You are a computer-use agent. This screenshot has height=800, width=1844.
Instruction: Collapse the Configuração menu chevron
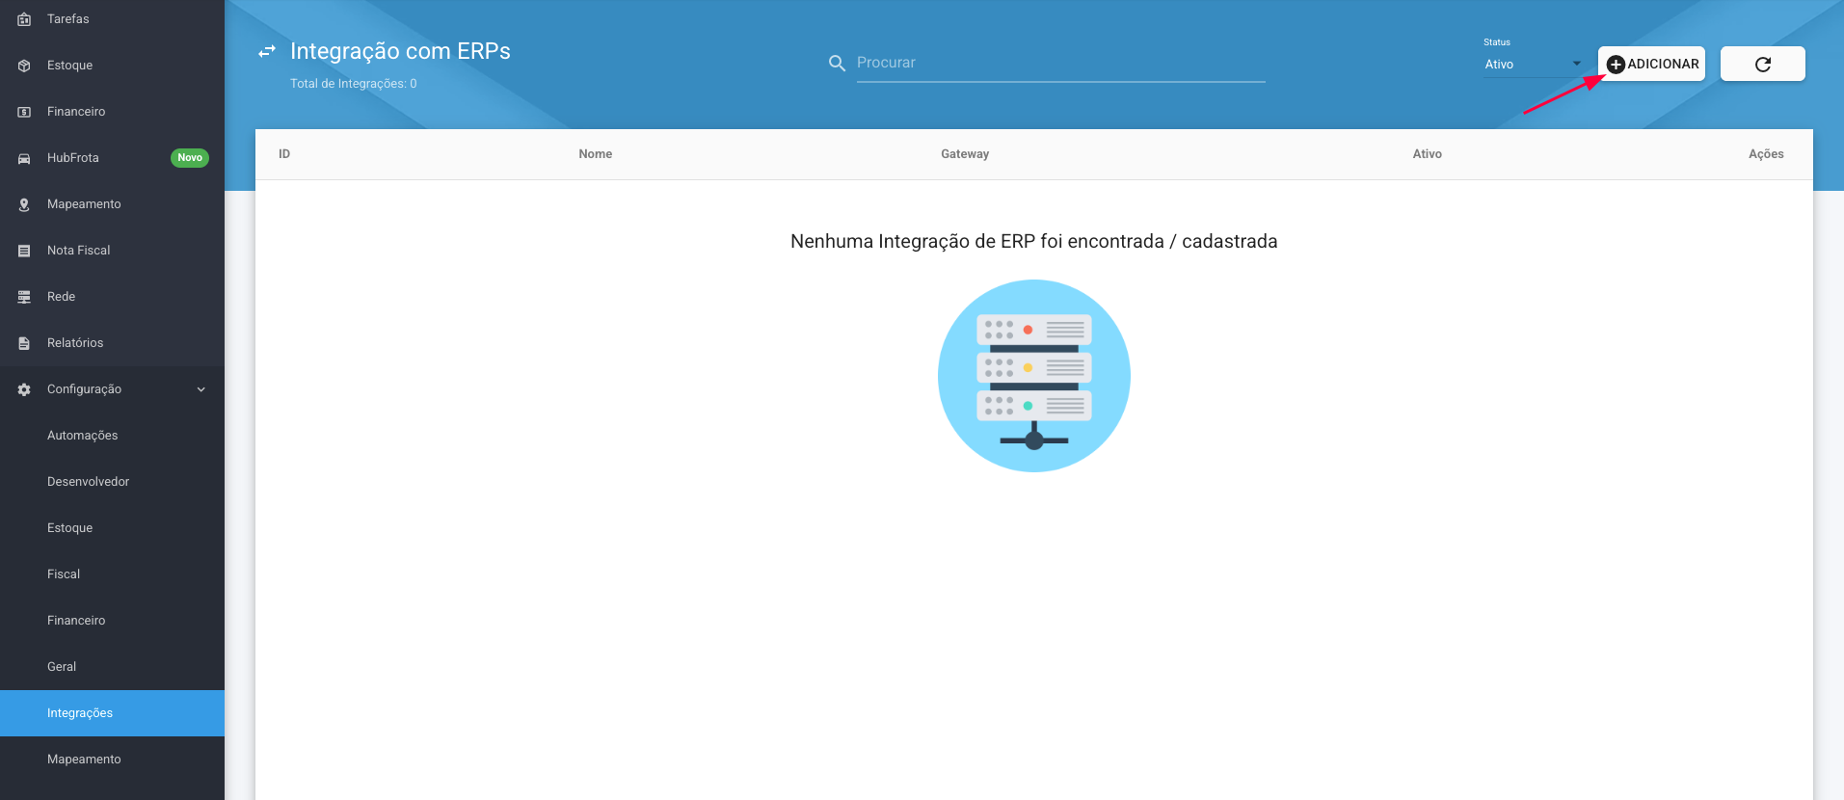click(201, 389)
